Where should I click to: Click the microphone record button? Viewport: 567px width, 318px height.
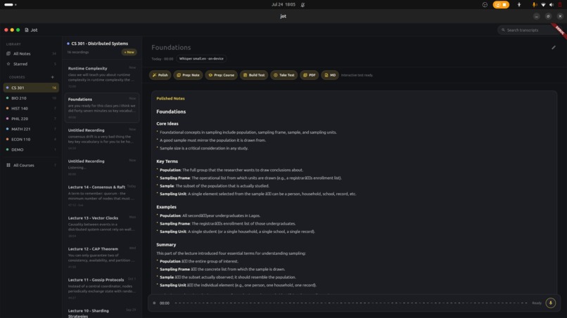[x=550, y=303]
